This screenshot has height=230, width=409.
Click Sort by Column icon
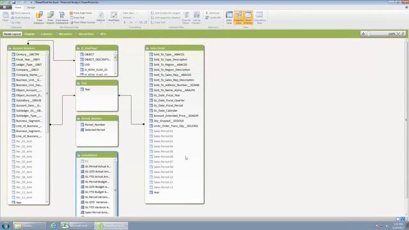[x=196, y=18]
